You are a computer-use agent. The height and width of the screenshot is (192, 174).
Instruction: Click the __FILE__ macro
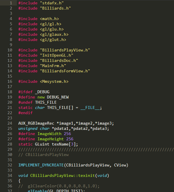tap(90, 108)
